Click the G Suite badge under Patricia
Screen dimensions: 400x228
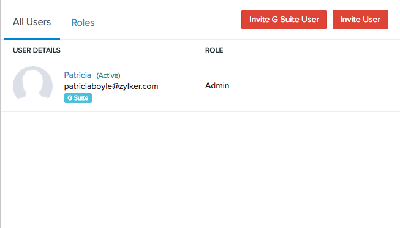78,98
